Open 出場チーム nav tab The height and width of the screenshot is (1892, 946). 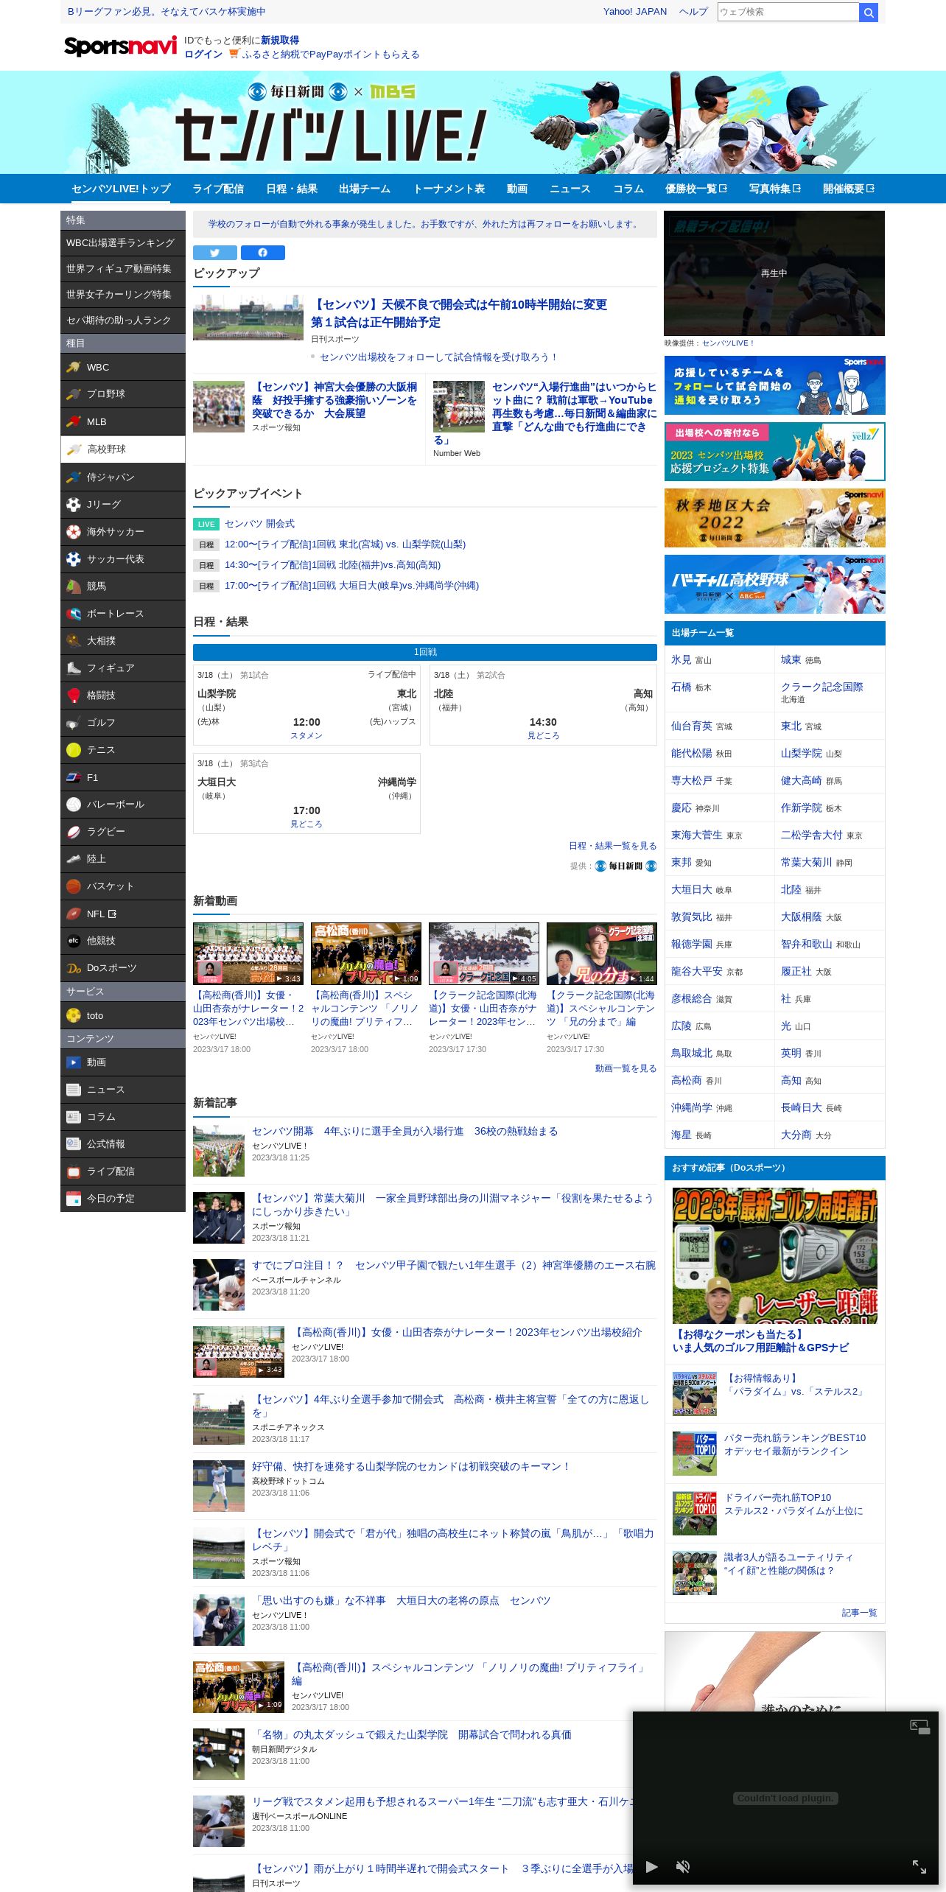pos(365,189)
